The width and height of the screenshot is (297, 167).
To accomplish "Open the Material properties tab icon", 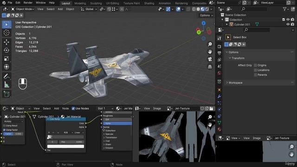I will tap(220, 129).
